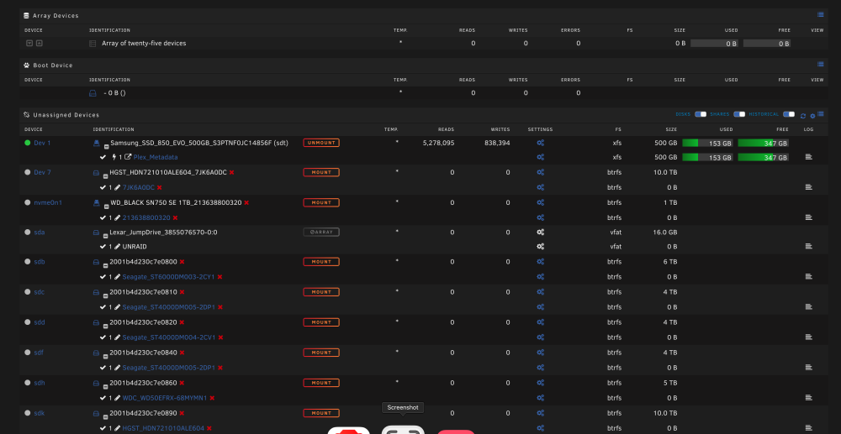Click red X beside 2001b4d230c7e0860
This screenshot has height=434, width=841.
coord(182,383)
